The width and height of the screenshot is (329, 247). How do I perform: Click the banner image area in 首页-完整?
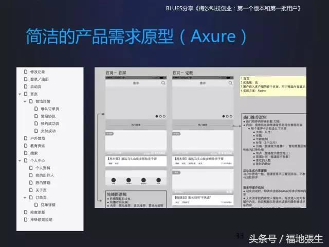click(203, 103)
